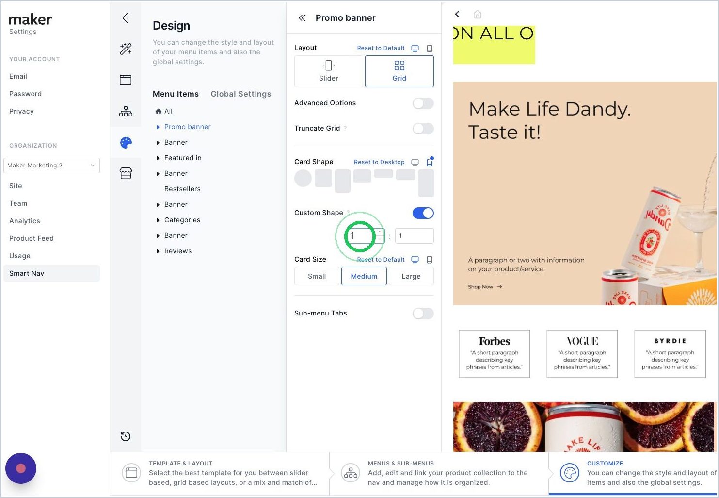Increment the first custom shape ratio stepper

click(380, 232)
